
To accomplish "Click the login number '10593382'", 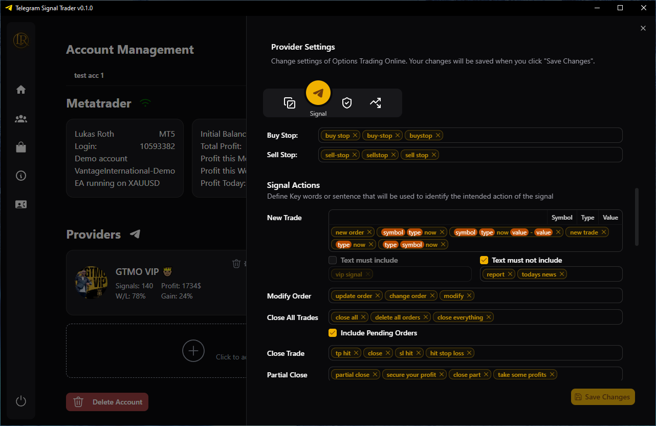I will coord(158,146).
